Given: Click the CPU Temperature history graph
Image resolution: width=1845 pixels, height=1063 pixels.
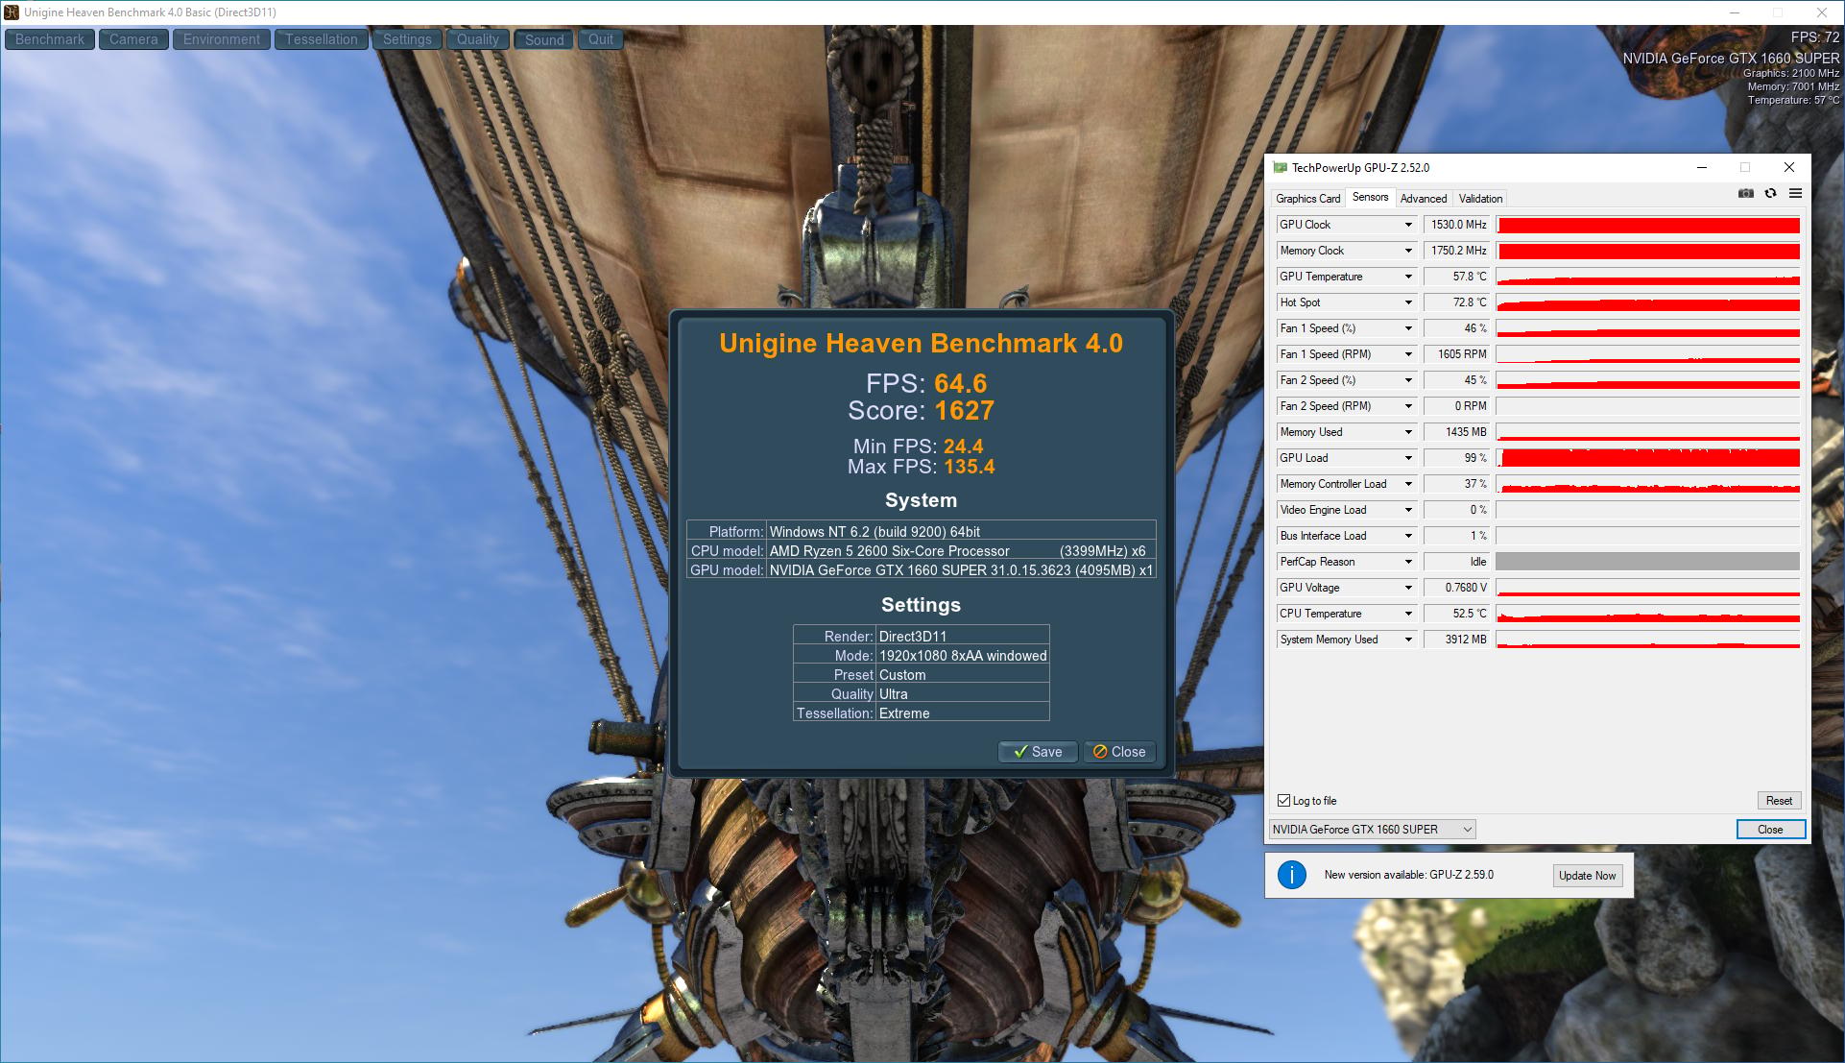Looking at the screenshot, I should [1648, 614].
